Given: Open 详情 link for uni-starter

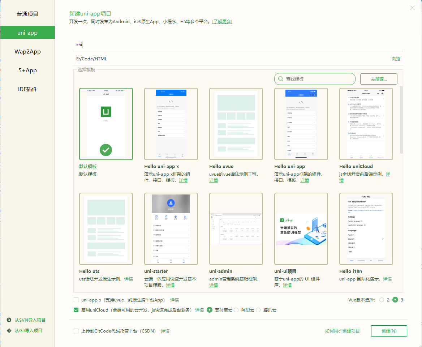Looking at the screenshot, I should (170, 285).
